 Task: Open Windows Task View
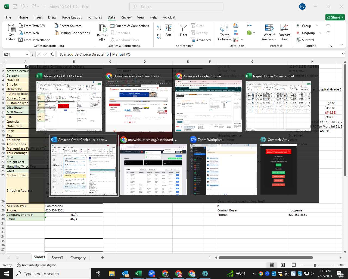(98, 274)
